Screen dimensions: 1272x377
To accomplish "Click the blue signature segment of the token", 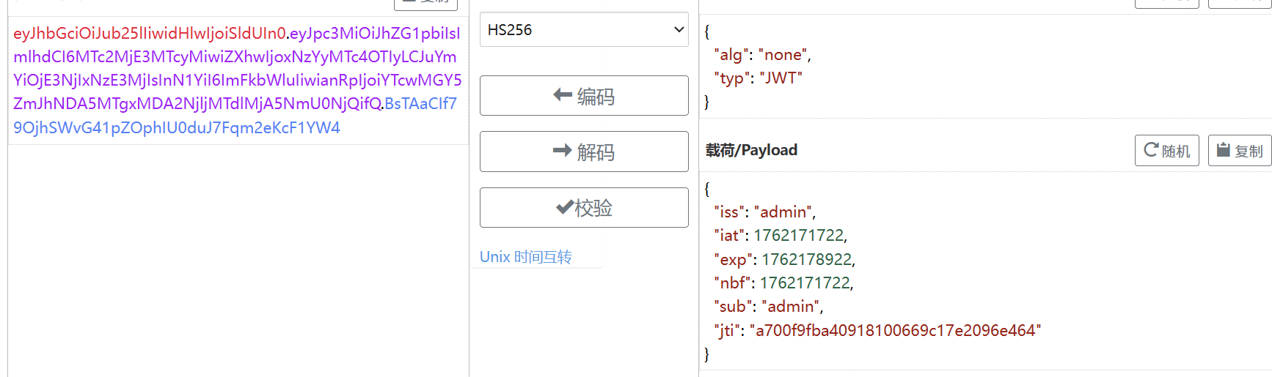I will point(177,127).
